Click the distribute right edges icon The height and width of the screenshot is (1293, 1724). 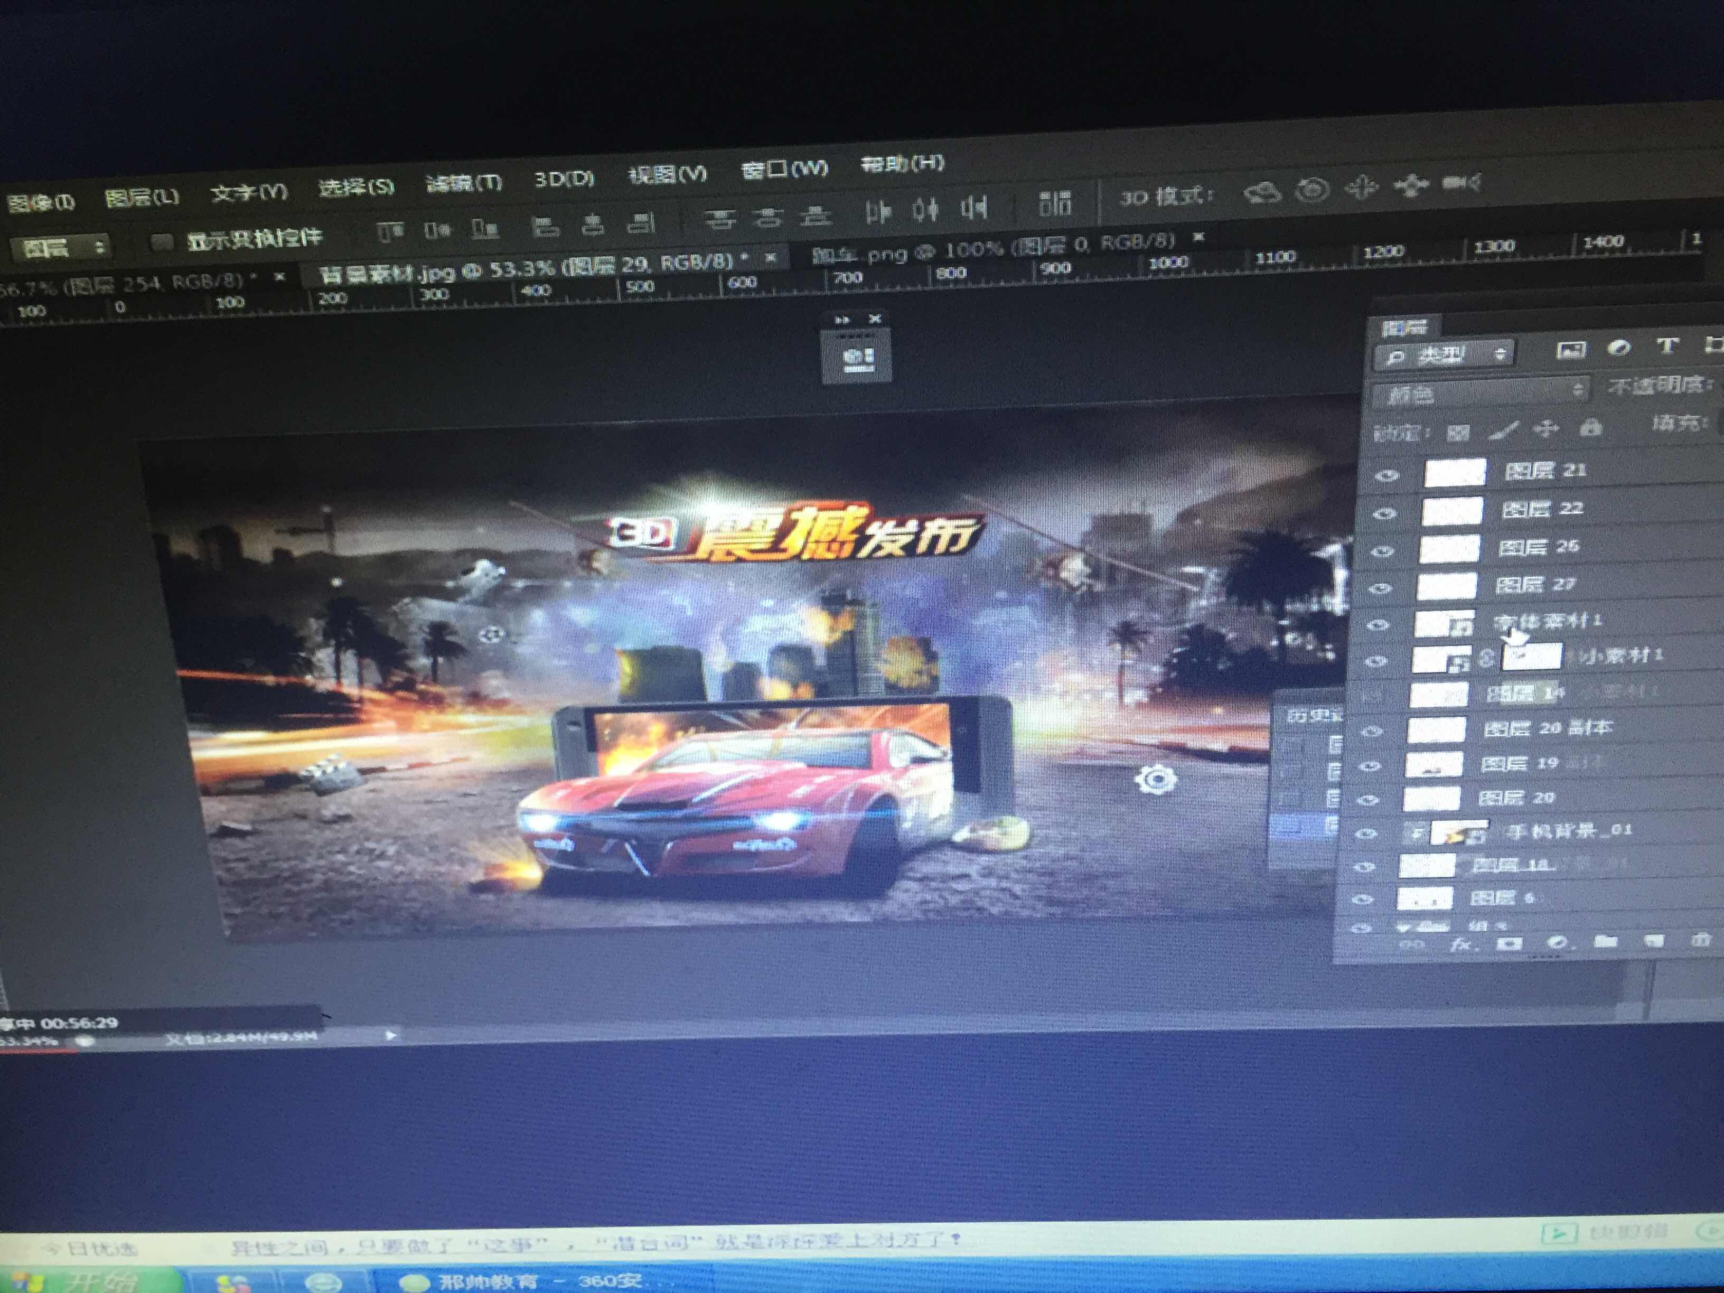coord(974,208)
